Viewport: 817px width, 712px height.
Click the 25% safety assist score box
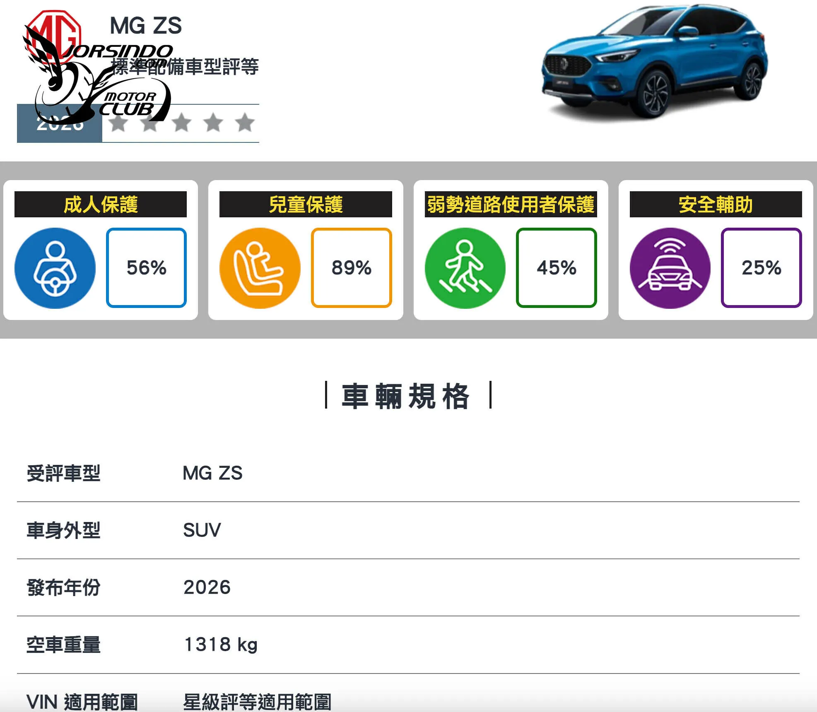click(761, 268)
